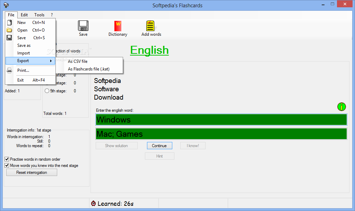Click the Save floppy disk toolbar icon
Image resolution: width=355 pixels, height=211 pixels.
(83, 26)
